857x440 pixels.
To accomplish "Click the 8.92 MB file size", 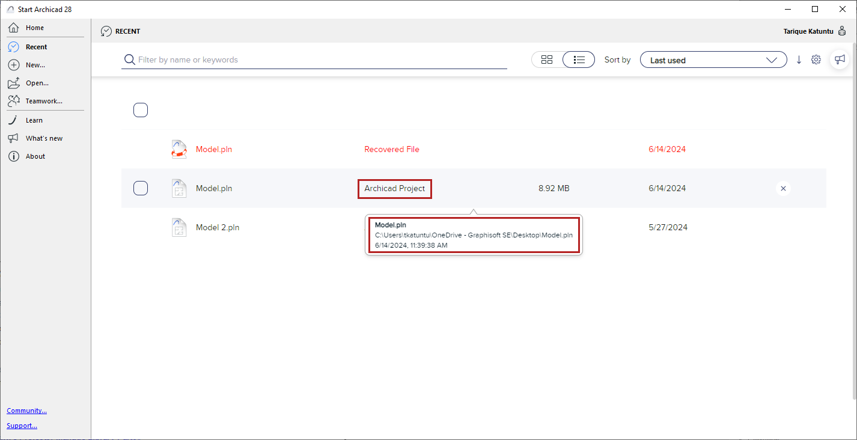I will click(x=554, y=188).
